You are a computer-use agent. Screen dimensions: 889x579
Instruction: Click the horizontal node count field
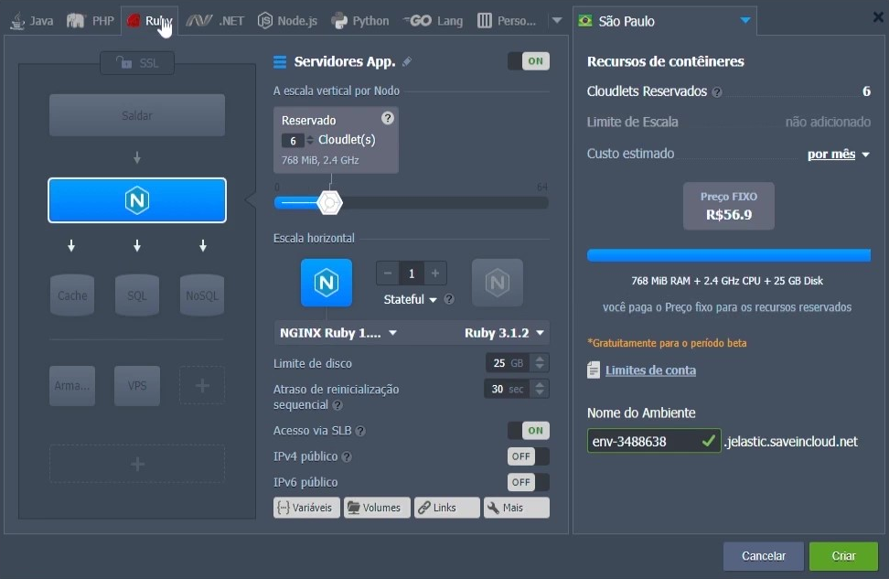tap(412, 273)
